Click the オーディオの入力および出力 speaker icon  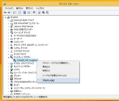12,36
